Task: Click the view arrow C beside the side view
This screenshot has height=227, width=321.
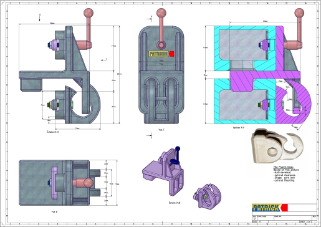Action: tap(104, 60)
